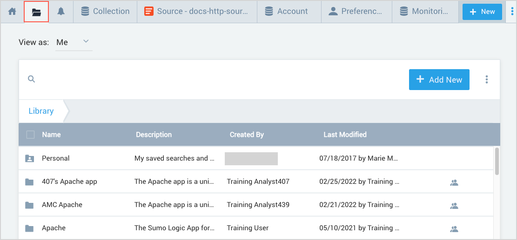Click the Library breadcrumb link
517x240 pixels.
(41, 111)
